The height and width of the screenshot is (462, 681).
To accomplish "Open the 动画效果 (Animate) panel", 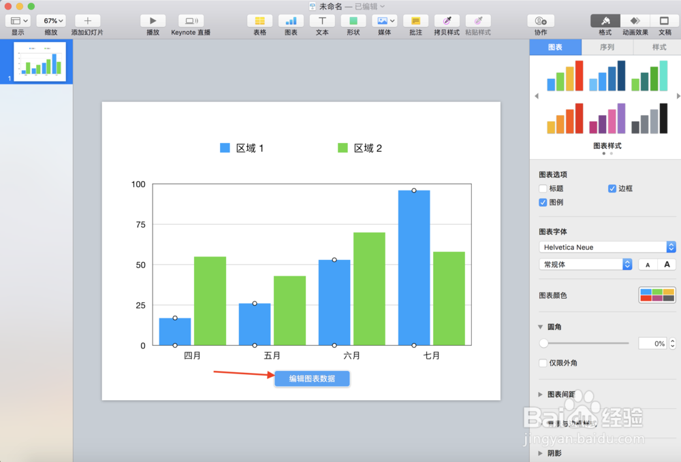I will point(633,21).
